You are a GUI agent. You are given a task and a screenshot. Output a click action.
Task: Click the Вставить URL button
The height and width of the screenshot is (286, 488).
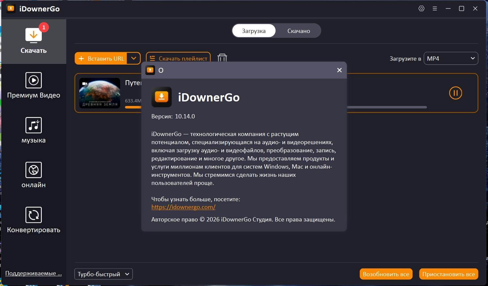click(x=101, y=58)
